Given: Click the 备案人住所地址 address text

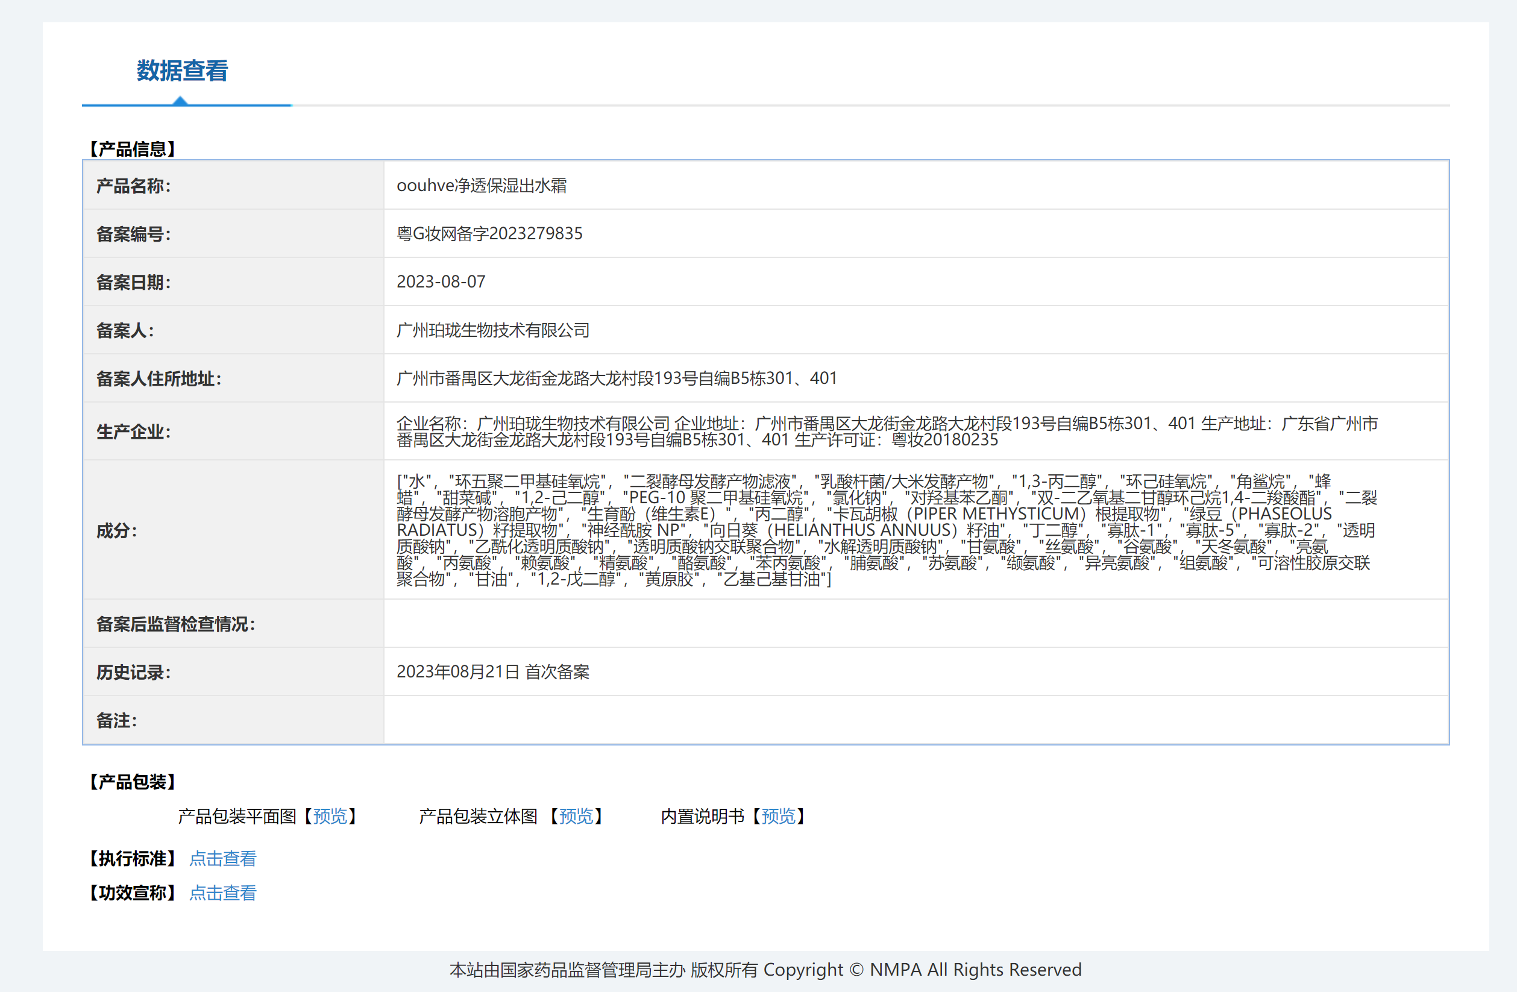Looking at the screenshot, I should tap(616, 378).
